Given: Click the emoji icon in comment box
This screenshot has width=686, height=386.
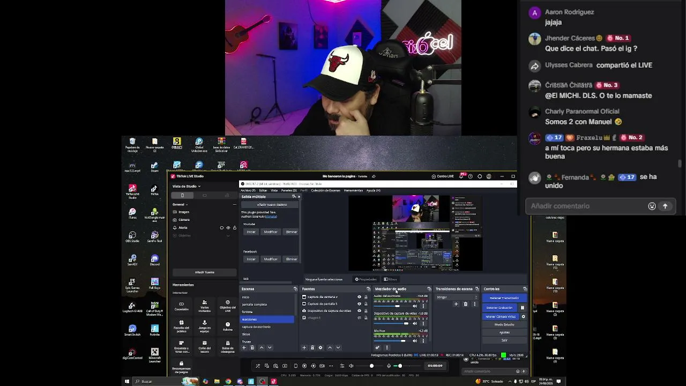Looking at the screenshot, I should pos(652,206).
